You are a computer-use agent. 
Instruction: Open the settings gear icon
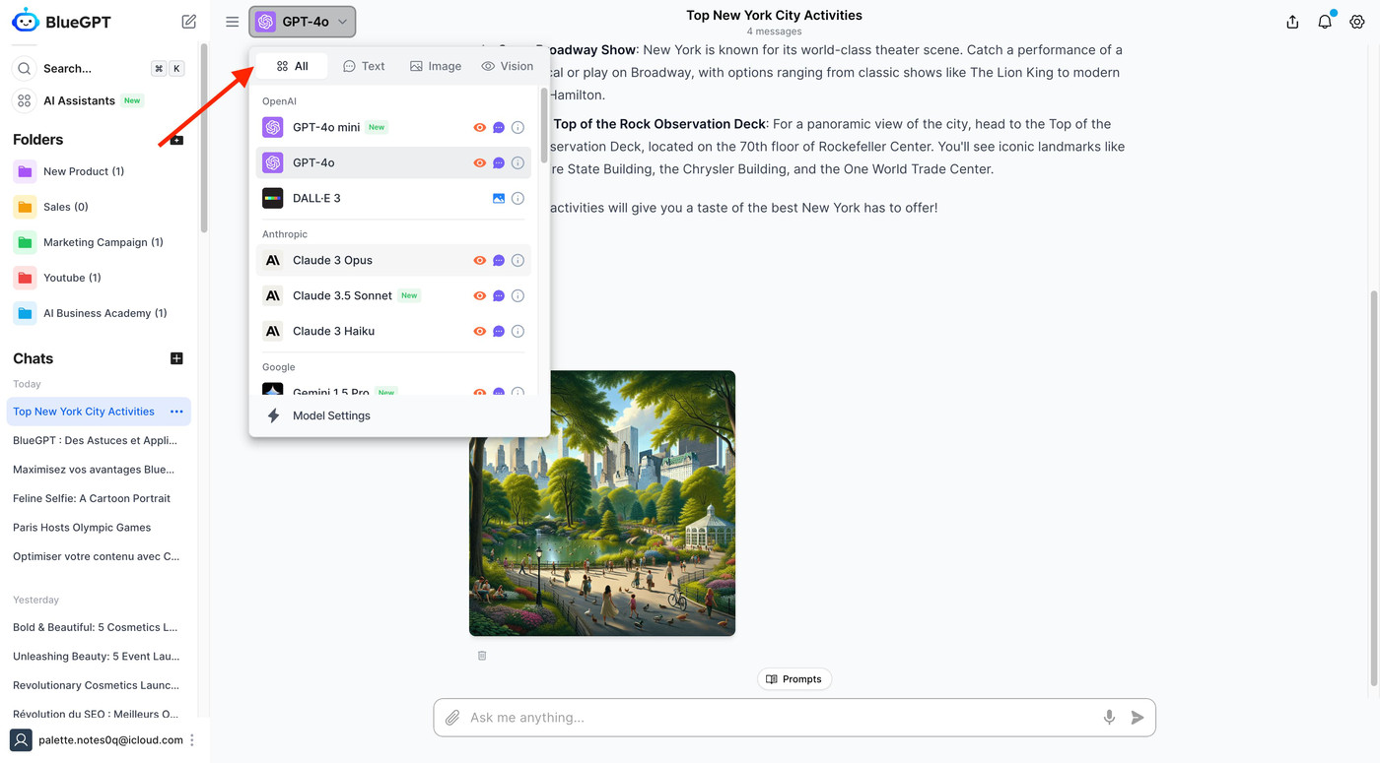coord(1357,22)
